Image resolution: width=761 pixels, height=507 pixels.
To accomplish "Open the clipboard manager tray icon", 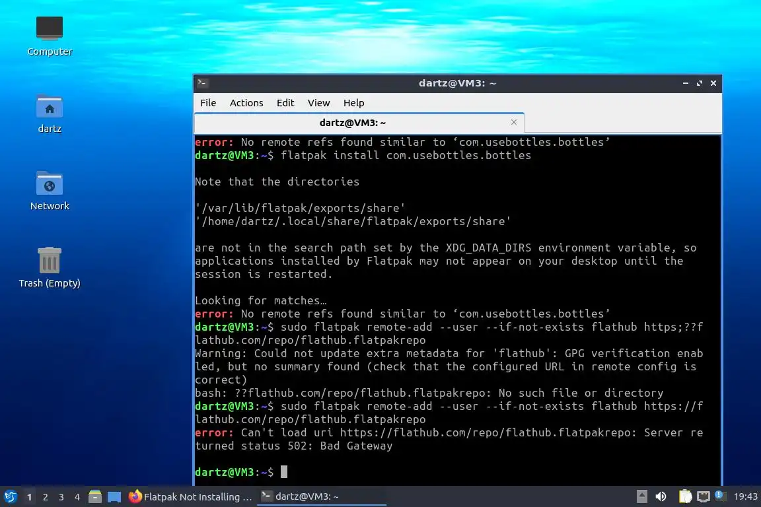I will coord(685,496).
